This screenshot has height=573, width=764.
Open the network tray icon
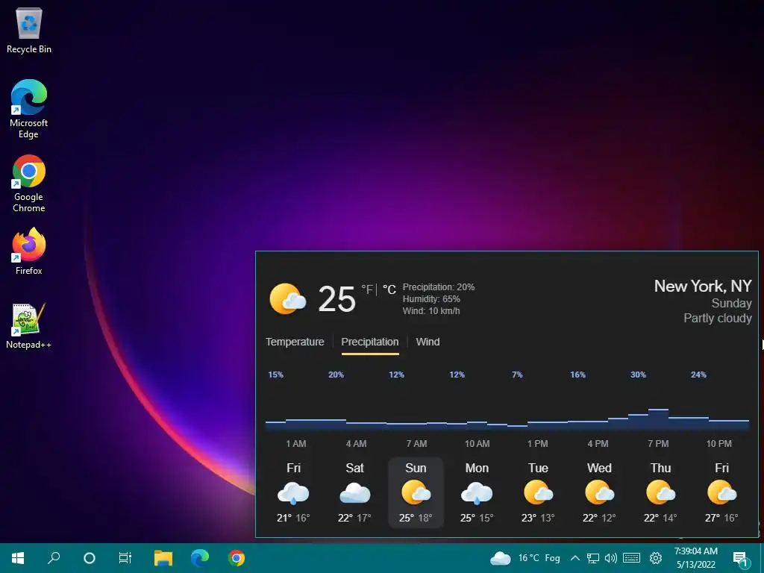pos(592,558)
